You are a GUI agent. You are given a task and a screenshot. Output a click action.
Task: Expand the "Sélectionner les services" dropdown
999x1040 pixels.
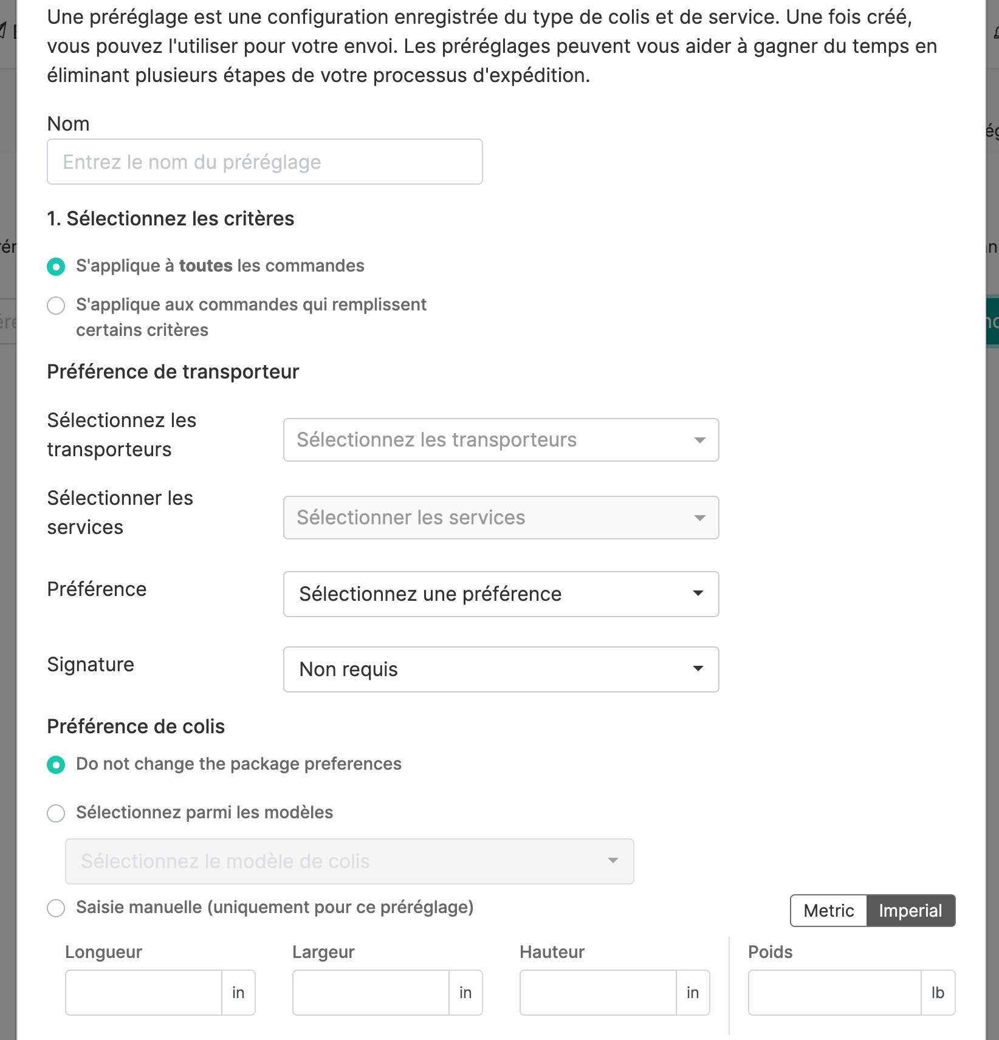click(x=500, y=518)
